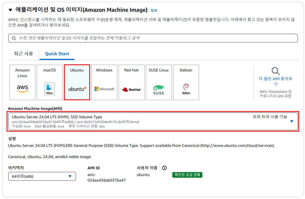Select the Ubuntu AMI tile
The image size is (305, 199).
click(x=77, y=82)
